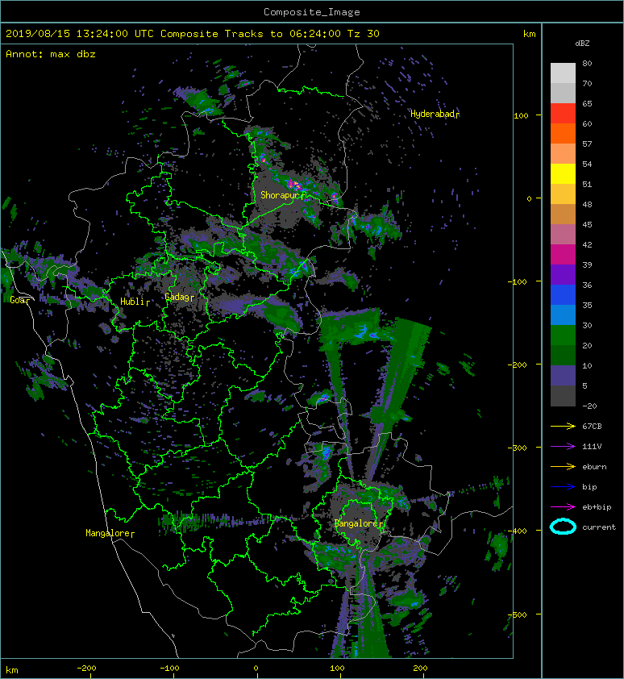Screen dimensions: 624x679
Task: Click the cyan current ellipse legend icon
Action: [563, 527]
